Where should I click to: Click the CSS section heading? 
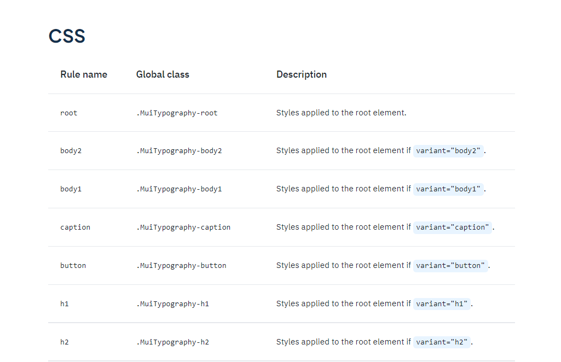click(x=67, y=36)
